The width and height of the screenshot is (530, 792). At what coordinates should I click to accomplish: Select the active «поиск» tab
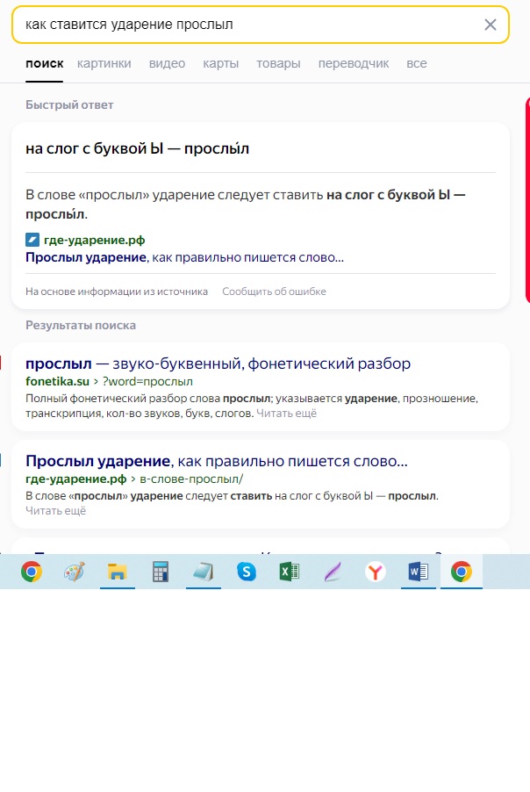pos(45,63)
